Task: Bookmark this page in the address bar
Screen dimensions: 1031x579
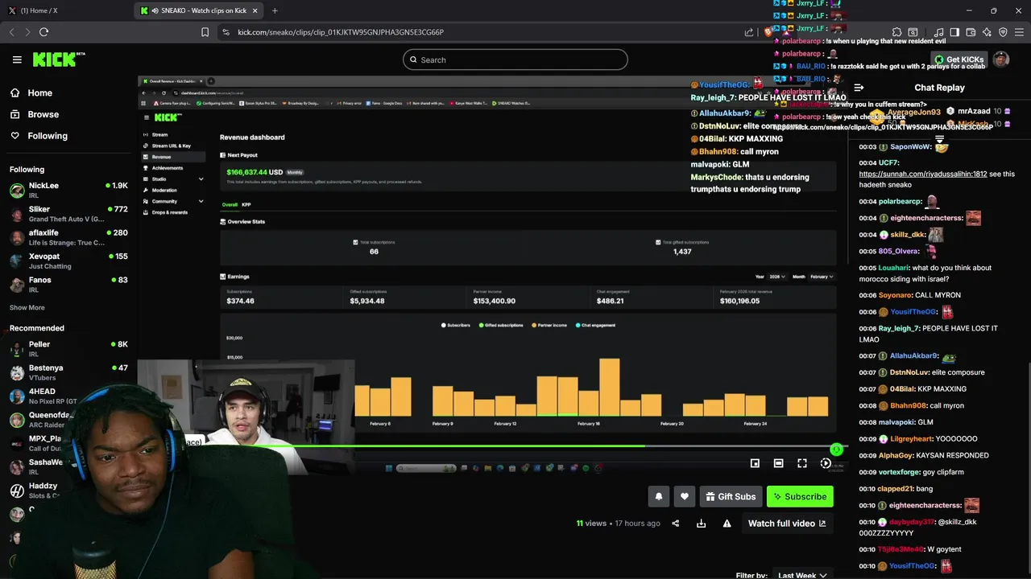Action: (x=205, y=32)
